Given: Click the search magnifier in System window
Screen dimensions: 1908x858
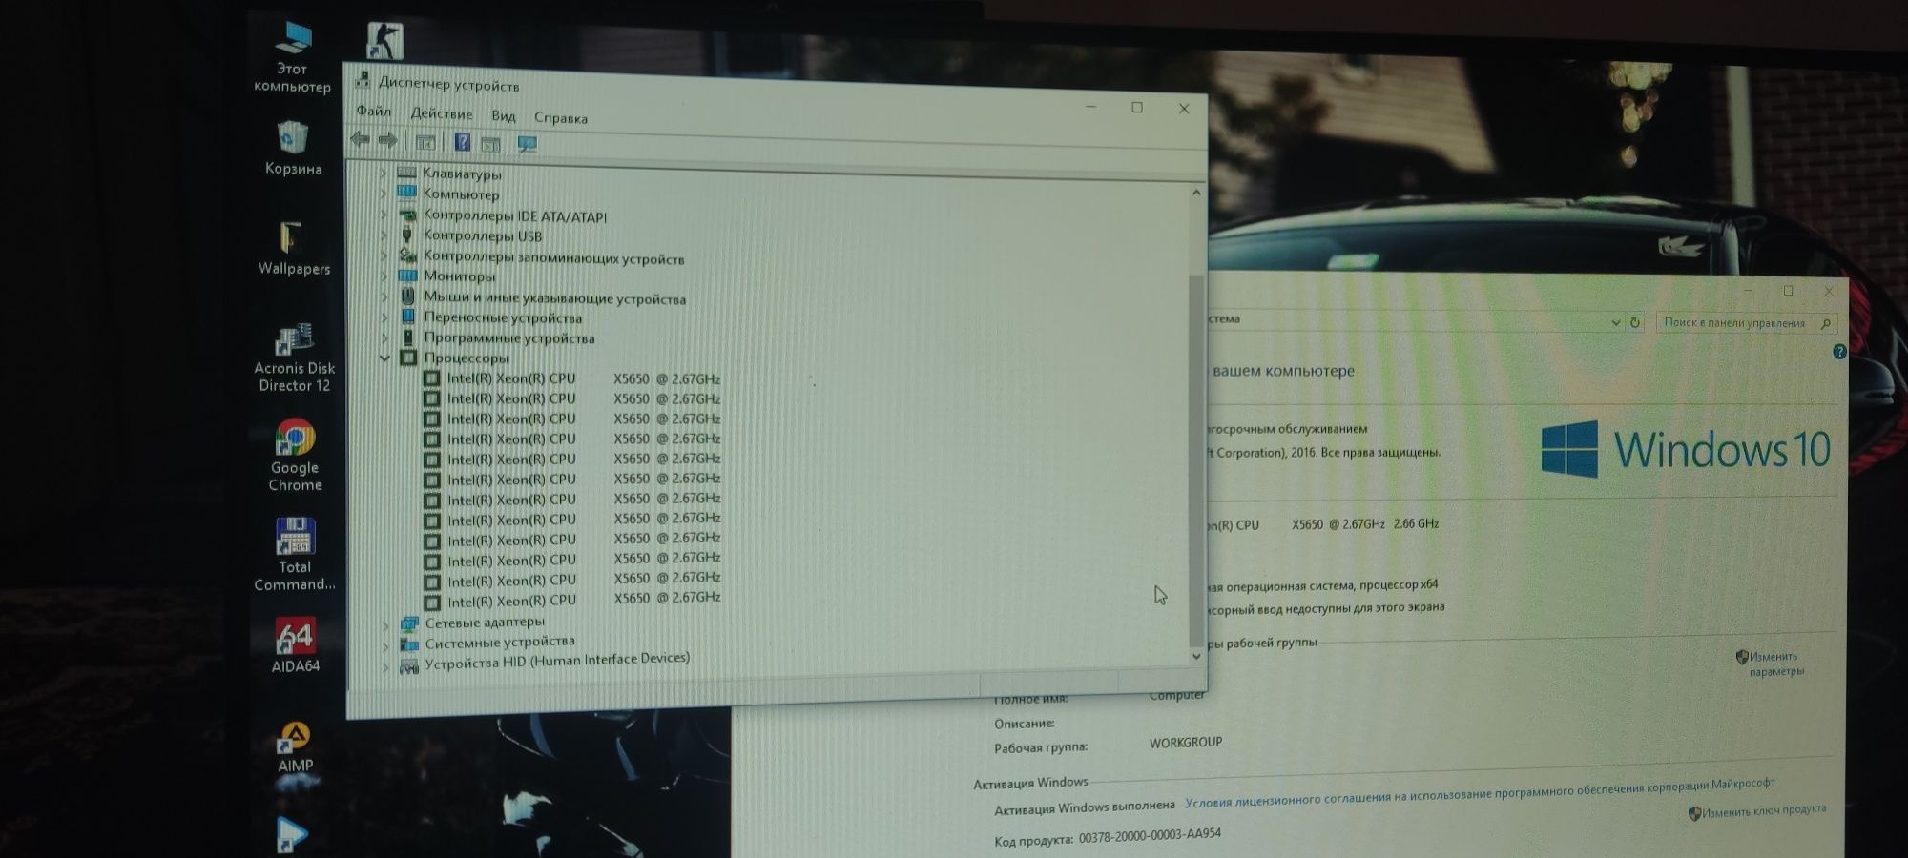Looking at the screenshot, I should coord(1825,323).
